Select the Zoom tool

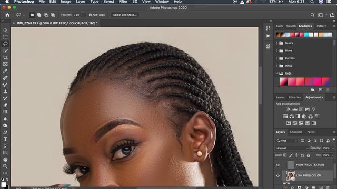(x=5, y=166)
